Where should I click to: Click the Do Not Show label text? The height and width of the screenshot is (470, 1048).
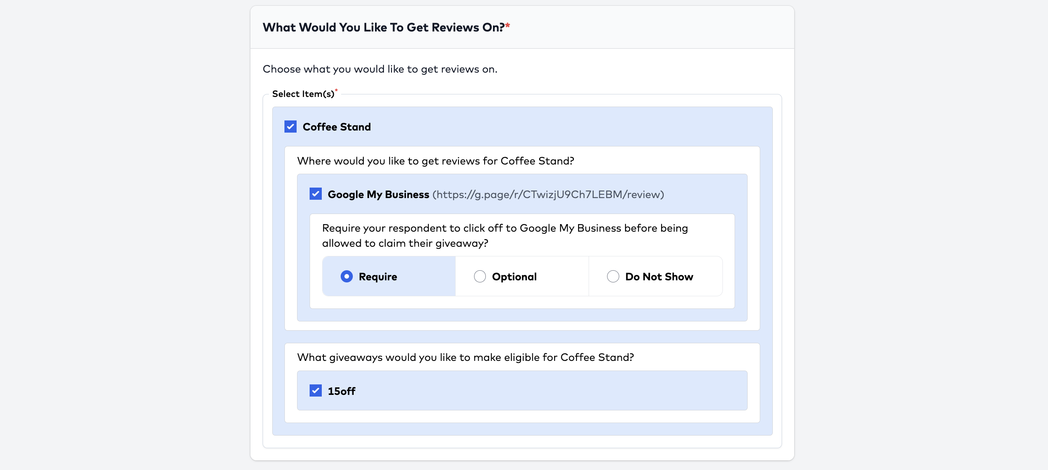659,277
